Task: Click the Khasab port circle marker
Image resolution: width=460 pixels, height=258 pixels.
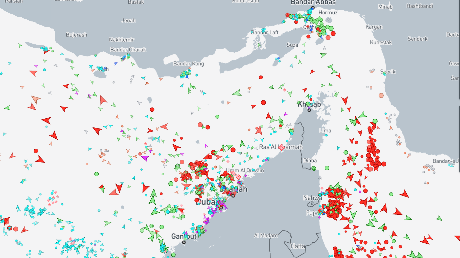Action: click(309, 110)
